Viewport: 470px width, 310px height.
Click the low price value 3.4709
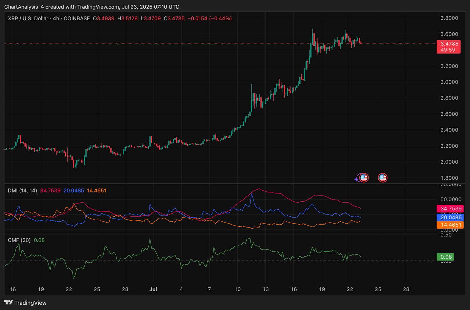coord(152,18)
